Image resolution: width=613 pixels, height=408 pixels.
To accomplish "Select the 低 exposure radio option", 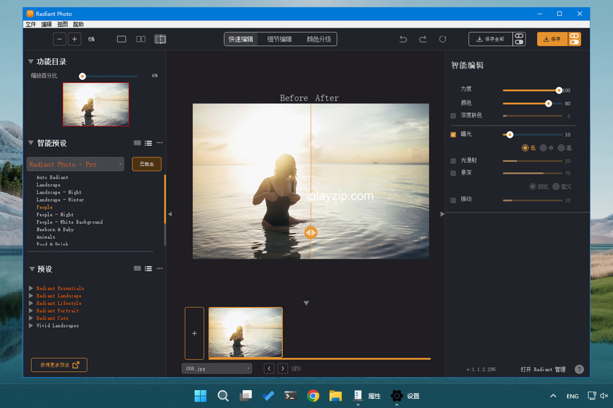I will tap(525, 148).
